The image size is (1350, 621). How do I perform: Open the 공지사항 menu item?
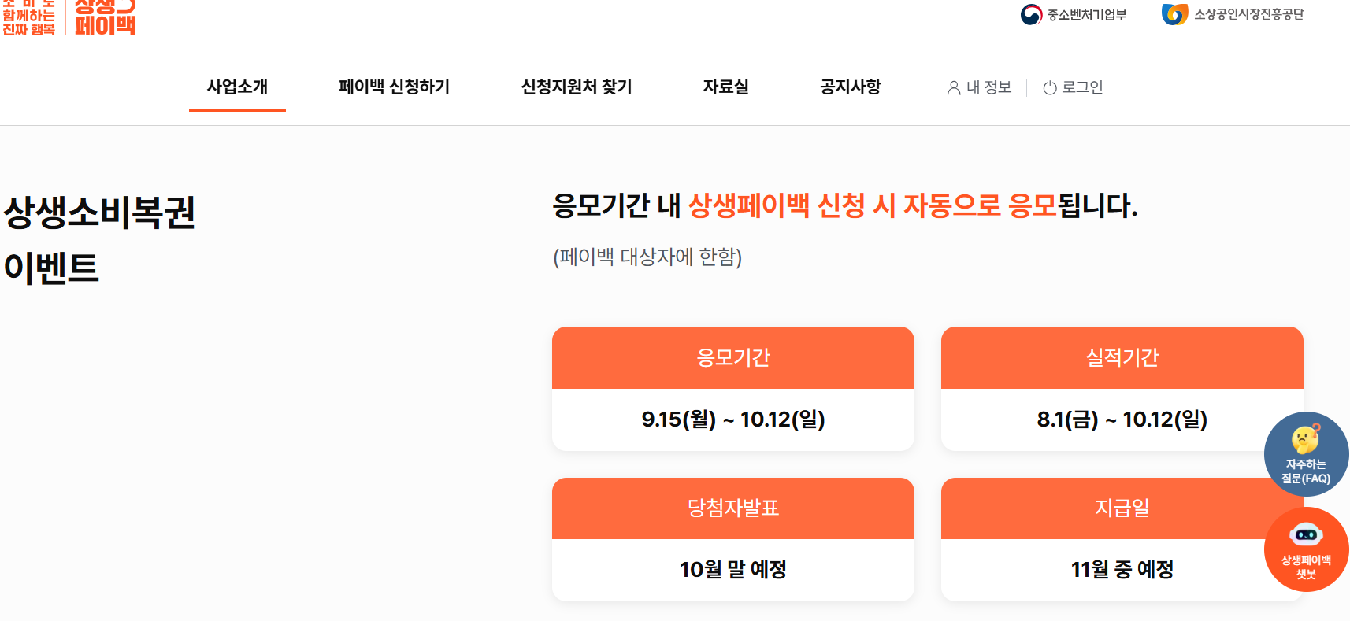(x=849, y=87)
